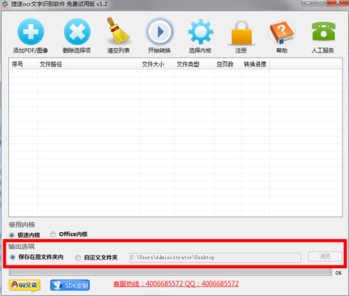The width and height of the screenshot is (349, 296).
Task: Choose 保存在原文件夹内 output option
Action: [x=13, y=257]
